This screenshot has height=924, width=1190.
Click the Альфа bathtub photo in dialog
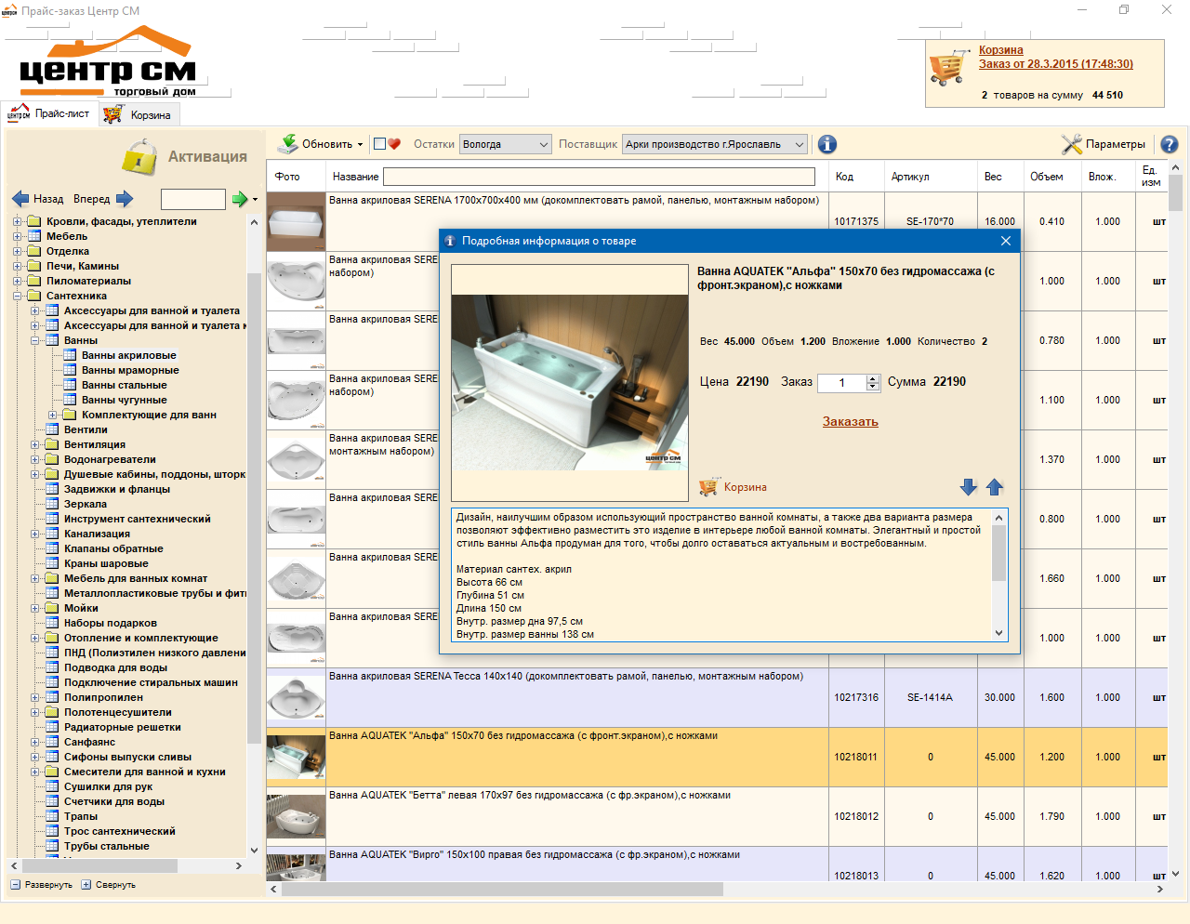click(x=570, y=382)
